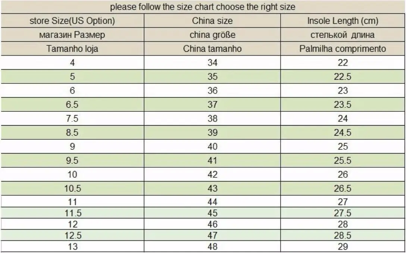Select the 'china größe' header cell
This screenshot has width=406, height=253.
coord(212,35)
